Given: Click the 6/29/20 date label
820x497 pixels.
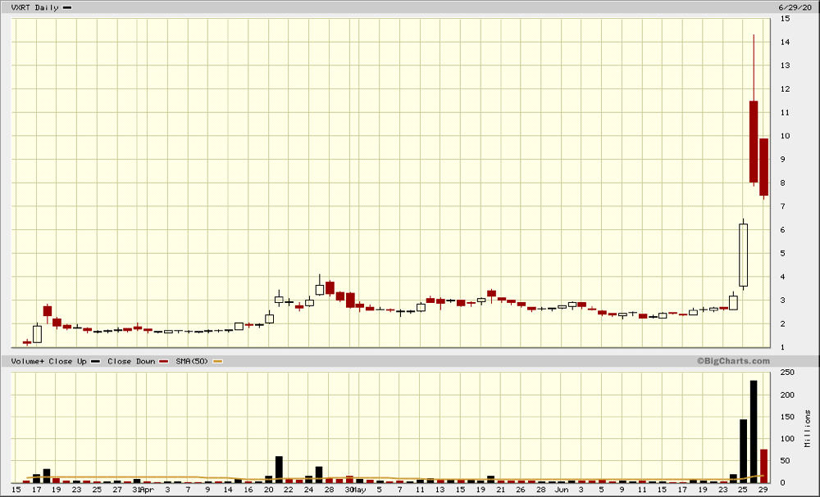Looking at the screenshot, I should pyautogui.click(x=795, y=7).
